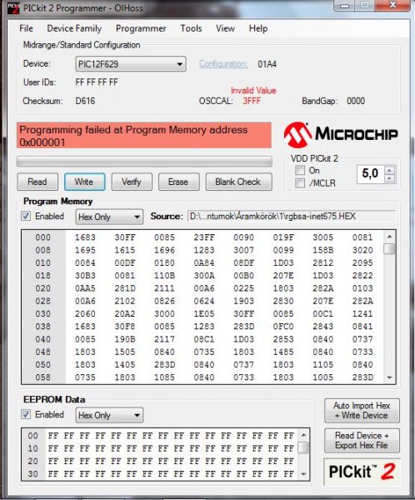Click Program Memory scrollbar up arrow
The height and width of the screenshot is (500, 415).
(x=389, y=237)
